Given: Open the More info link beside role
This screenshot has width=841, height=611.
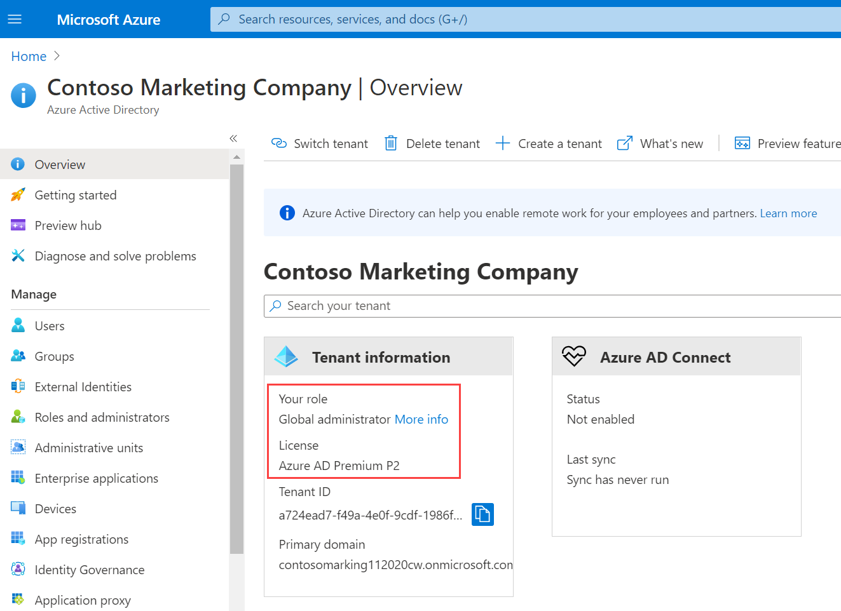Looking at the screenshot, I should coord(421,419).
